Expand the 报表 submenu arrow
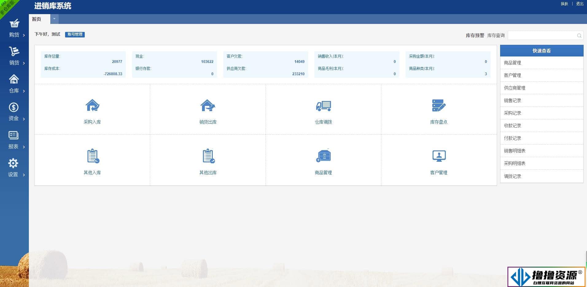Viewport: 587px width, 287px height. 24,147
